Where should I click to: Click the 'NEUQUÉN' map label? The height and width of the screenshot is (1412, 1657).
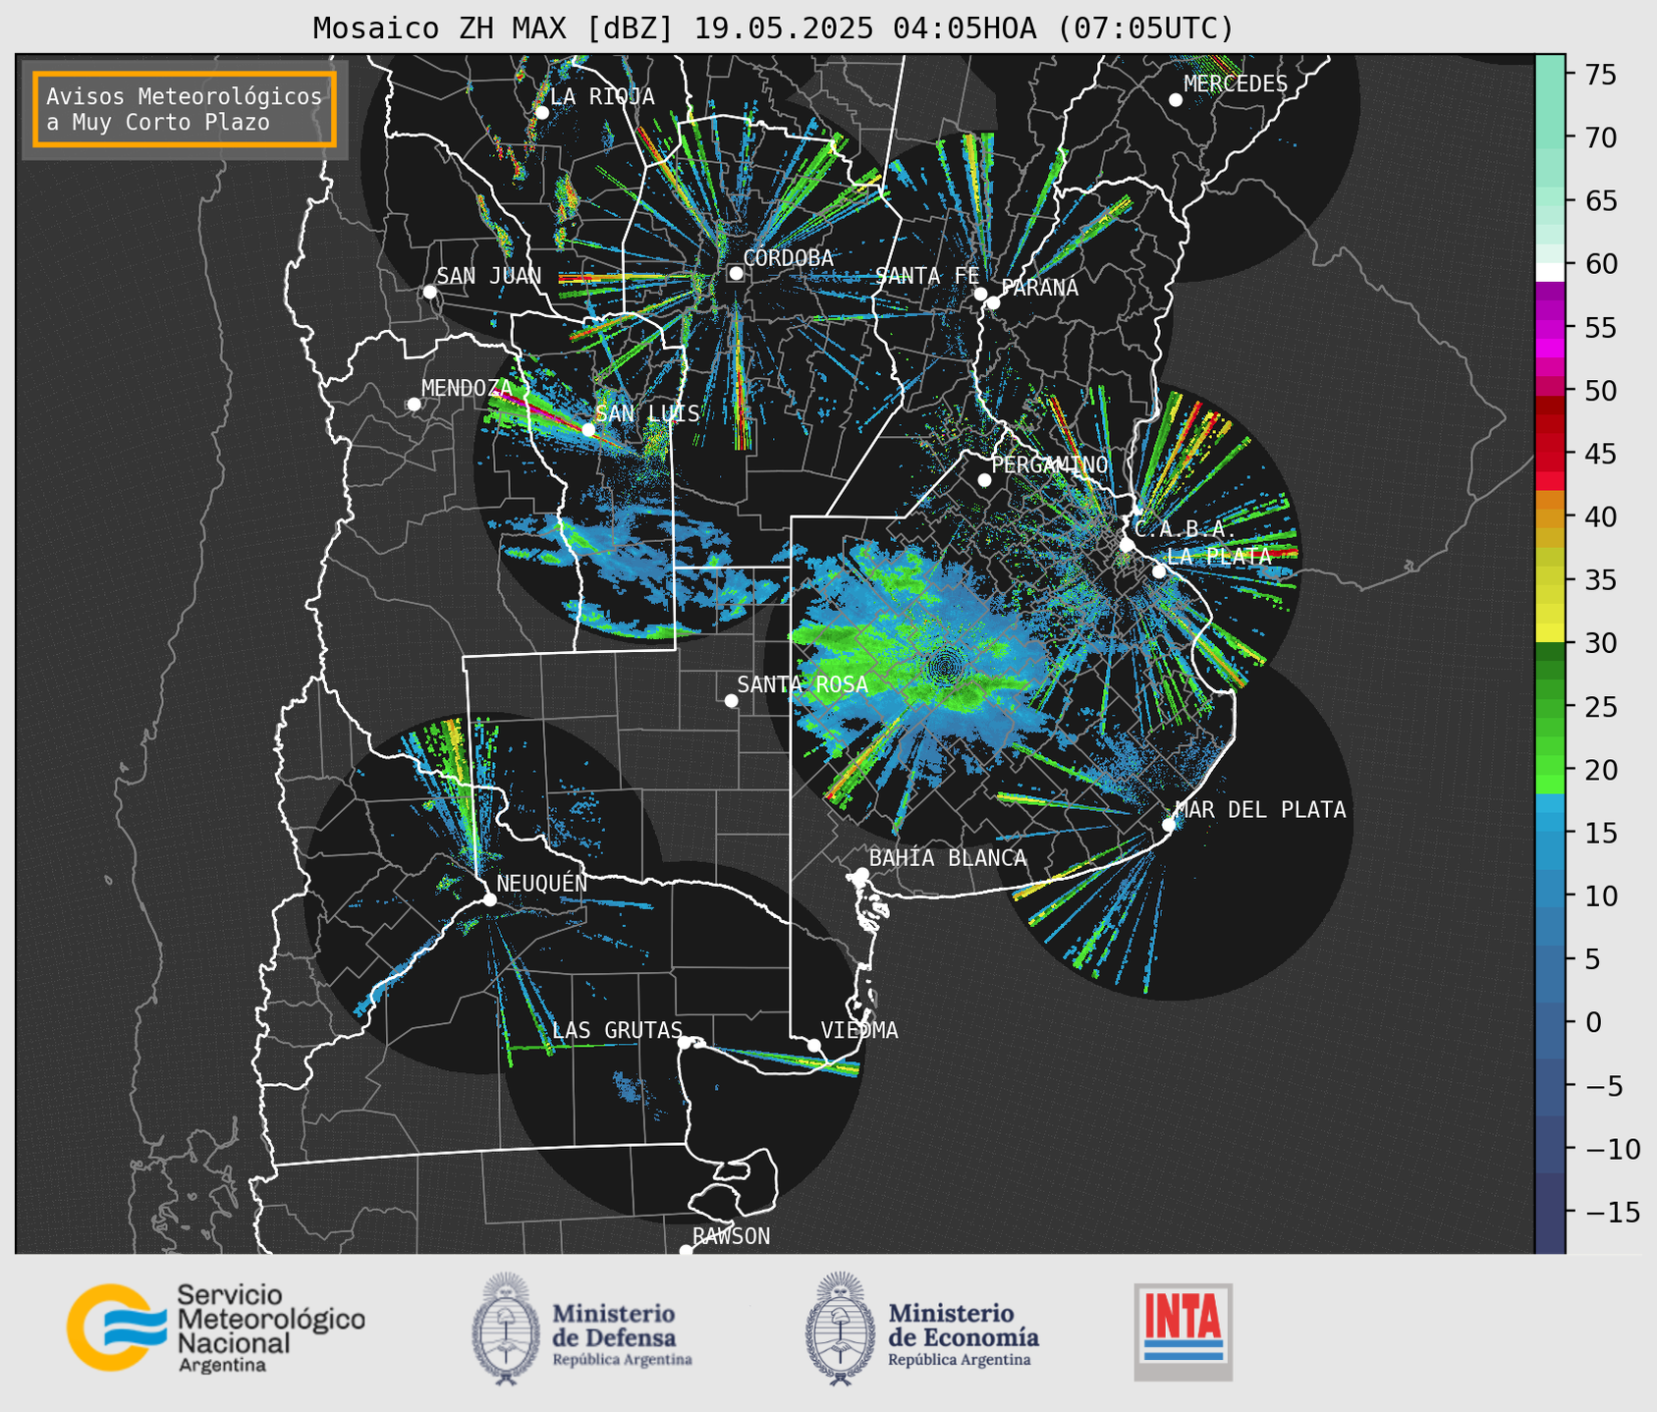pos(542,883)
